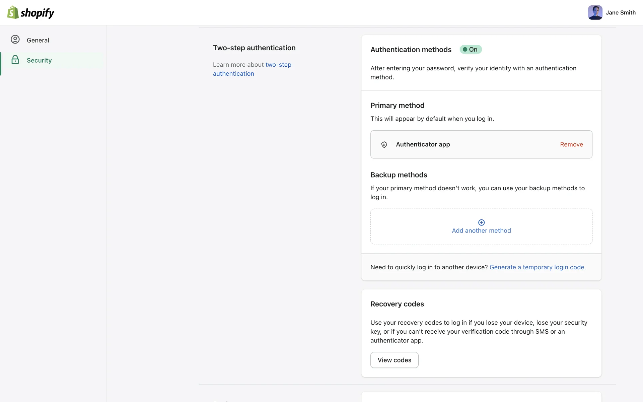Screen dimensions: 643x402
Task: Click the plus circle icon in backup methods
Action: [481, 222]
